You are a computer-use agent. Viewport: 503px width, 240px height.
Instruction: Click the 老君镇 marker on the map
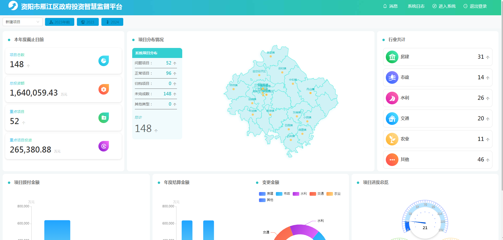click(x=271, y=56)
